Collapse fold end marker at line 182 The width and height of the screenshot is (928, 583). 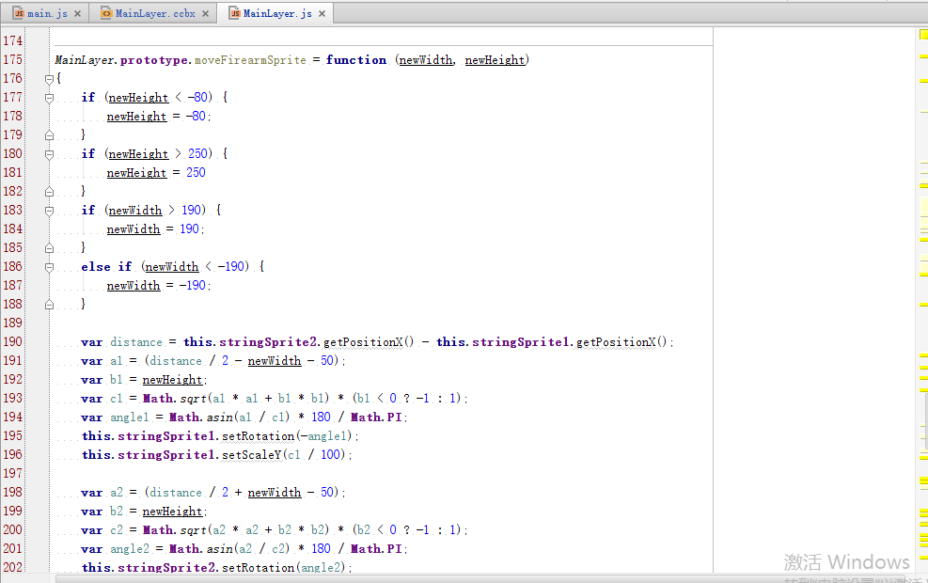49,192
